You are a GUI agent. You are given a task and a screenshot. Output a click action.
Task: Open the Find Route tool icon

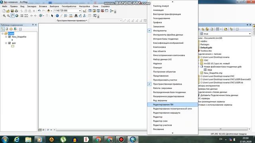[x=80, y=16]
